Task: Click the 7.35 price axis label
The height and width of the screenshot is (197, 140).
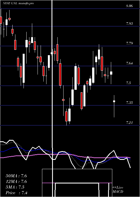Action: pyautogui.click(x=129, y=103)
